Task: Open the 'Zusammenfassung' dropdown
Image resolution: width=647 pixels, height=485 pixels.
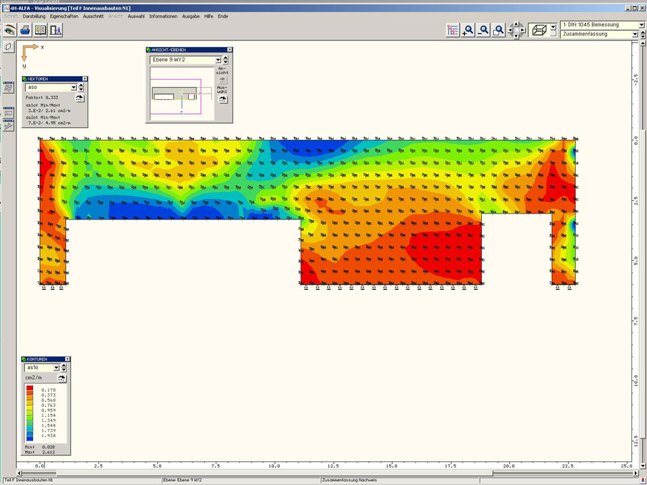Action: [x=634, y=34]
